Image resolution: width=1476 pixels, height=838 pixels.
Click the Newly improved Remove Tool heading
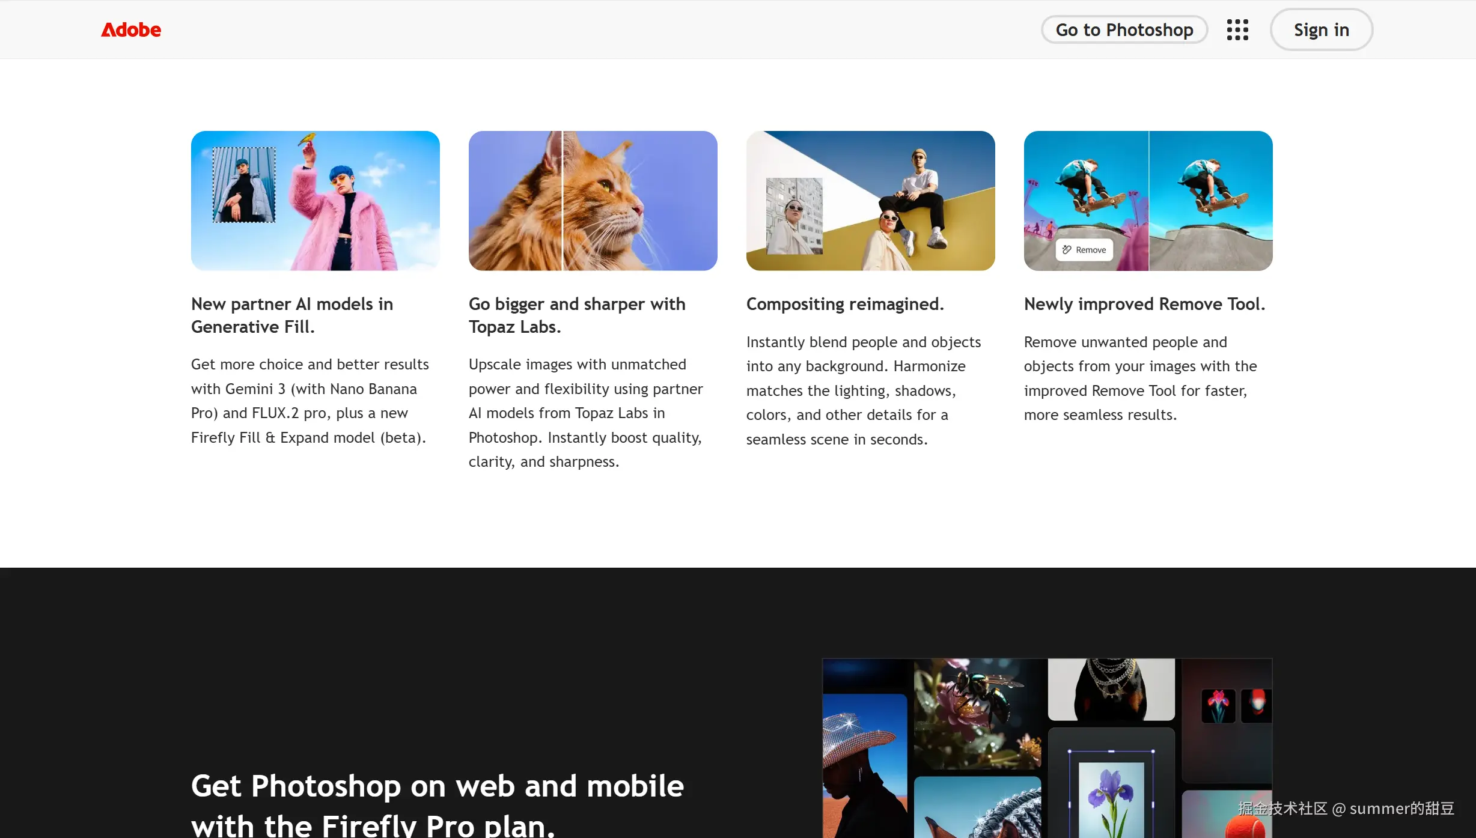pos(1144,304)
